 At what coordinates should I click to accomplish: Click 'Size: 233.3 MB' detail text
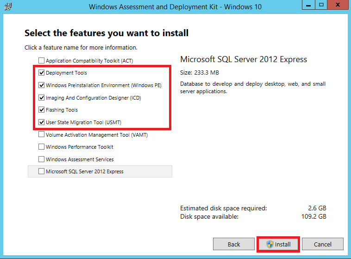200,73
